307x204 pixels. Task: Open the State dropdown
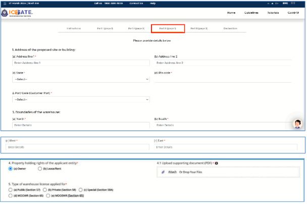(x=81, y=79)
